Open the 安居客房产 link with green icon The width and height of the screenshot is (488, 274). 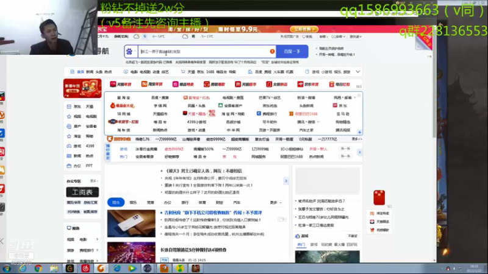point(231,105)
